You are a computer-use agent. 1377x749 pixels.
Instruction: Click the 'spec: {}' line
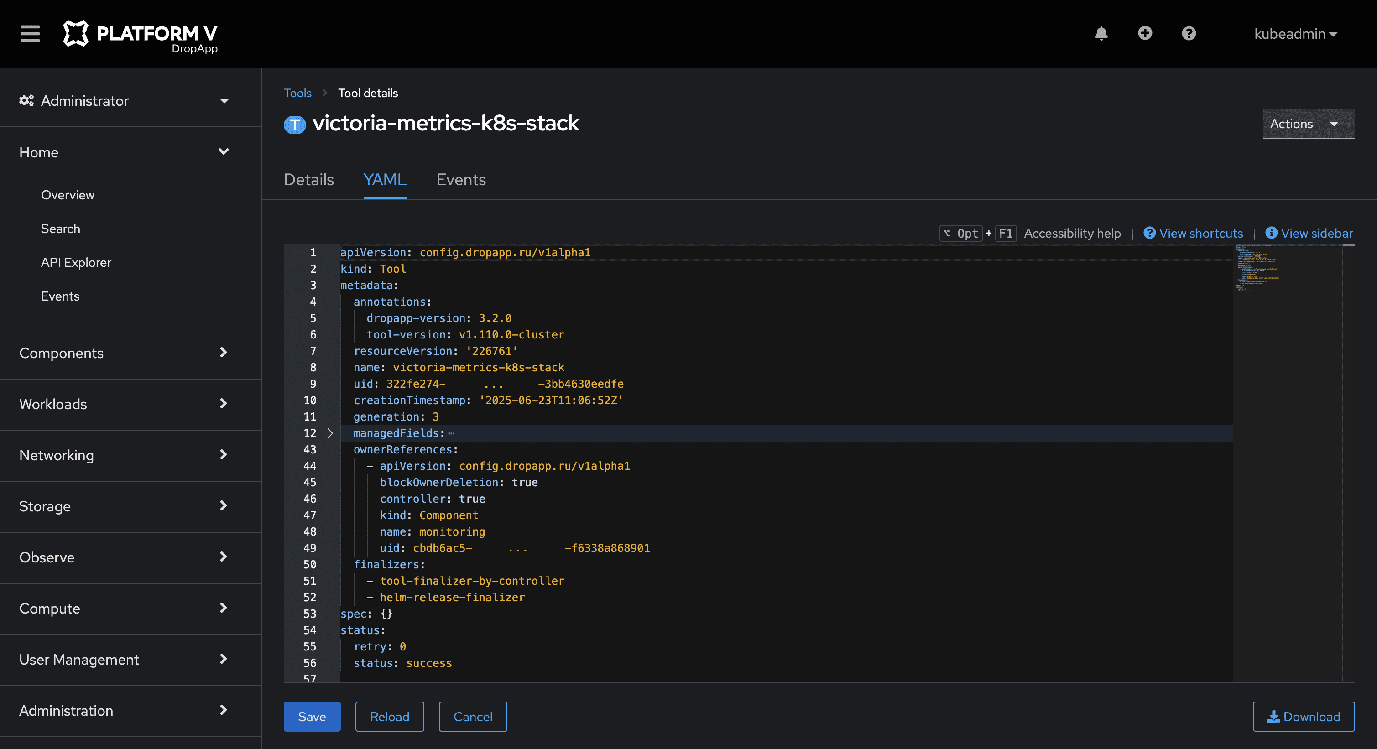[367, 614]
